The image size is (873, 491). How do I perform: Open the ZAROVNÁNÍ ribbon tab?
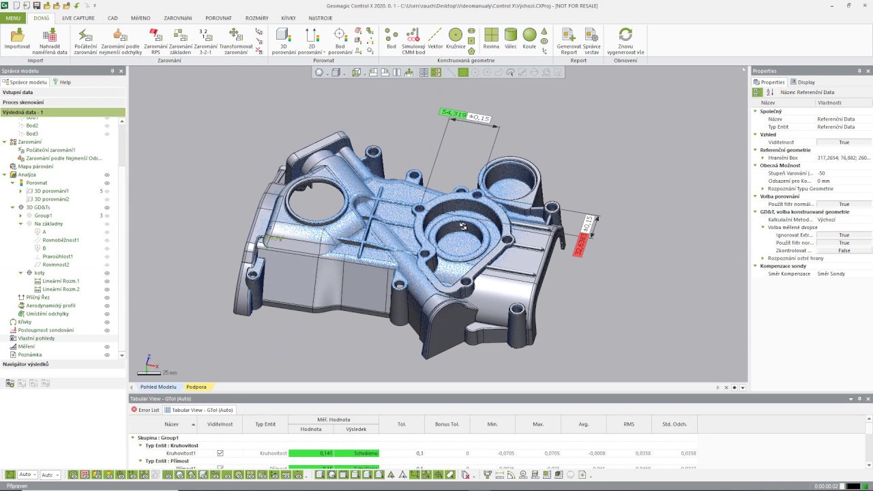point(177,18)
